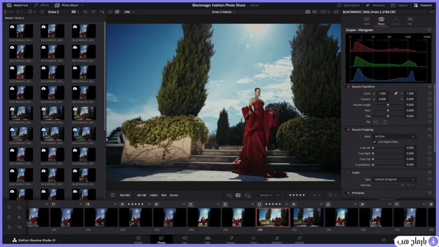Click the five-star rating in viewer bar
This screenshot has width=439, height=247.
[297, 195]
